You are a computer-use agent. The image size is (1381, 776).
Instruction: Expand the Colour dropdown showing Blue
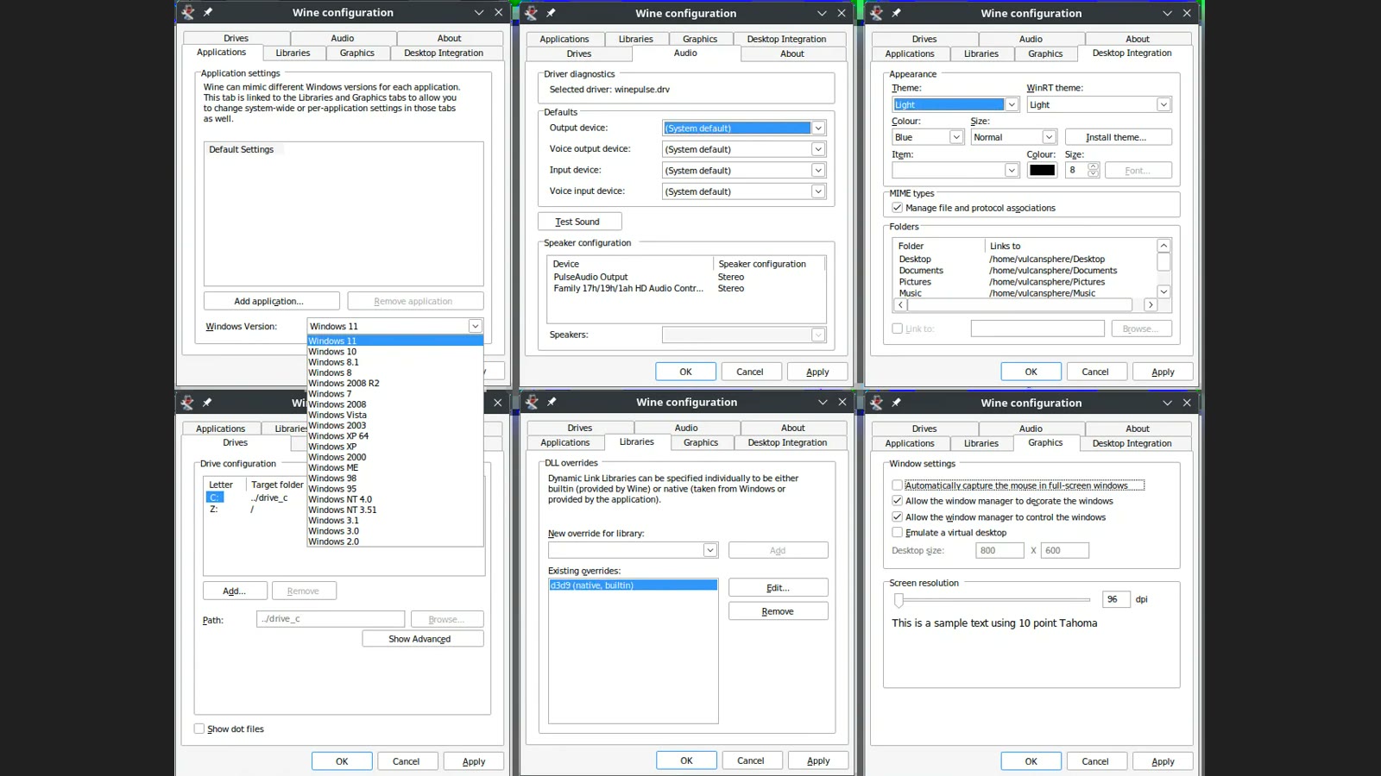pos(956,137)
